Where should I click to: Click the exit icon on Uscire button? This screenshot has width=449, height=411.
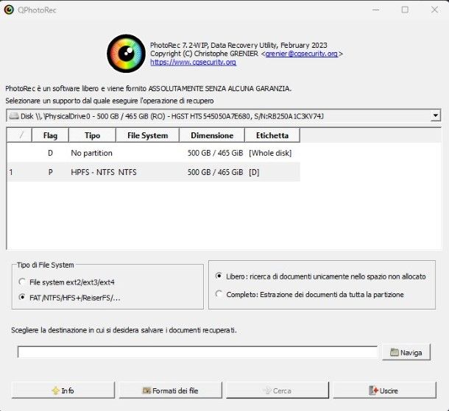point(374,390)
